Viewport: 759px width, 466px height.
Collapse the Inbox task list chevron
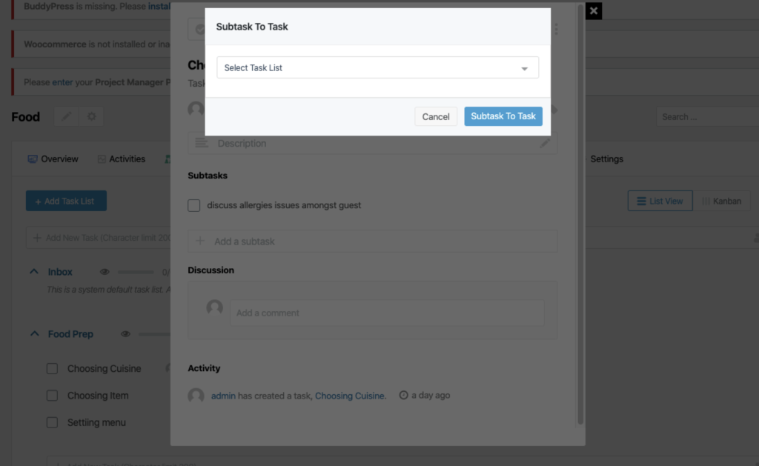tap(34, 271)
